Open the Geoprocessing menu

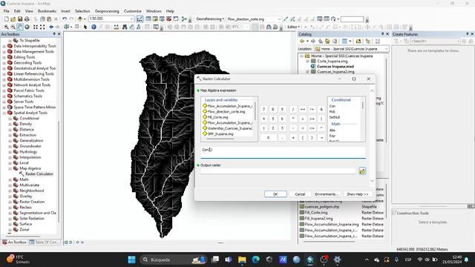[107, 11]
